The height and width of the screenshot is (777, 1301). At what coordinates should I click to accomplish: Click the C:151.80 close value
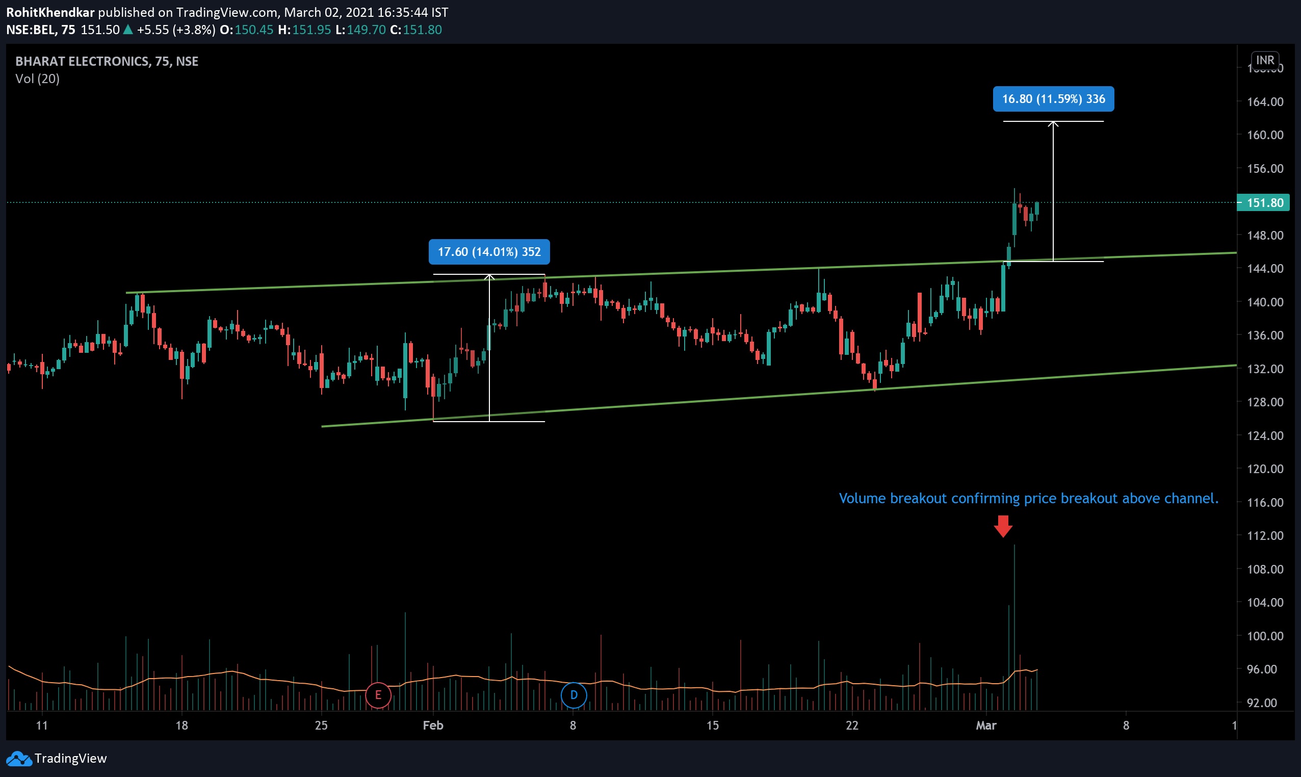click(416, 30)
